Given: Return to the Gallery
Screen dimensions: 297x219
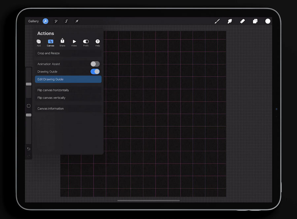Looking at the screenshot, I should [33, 21].
